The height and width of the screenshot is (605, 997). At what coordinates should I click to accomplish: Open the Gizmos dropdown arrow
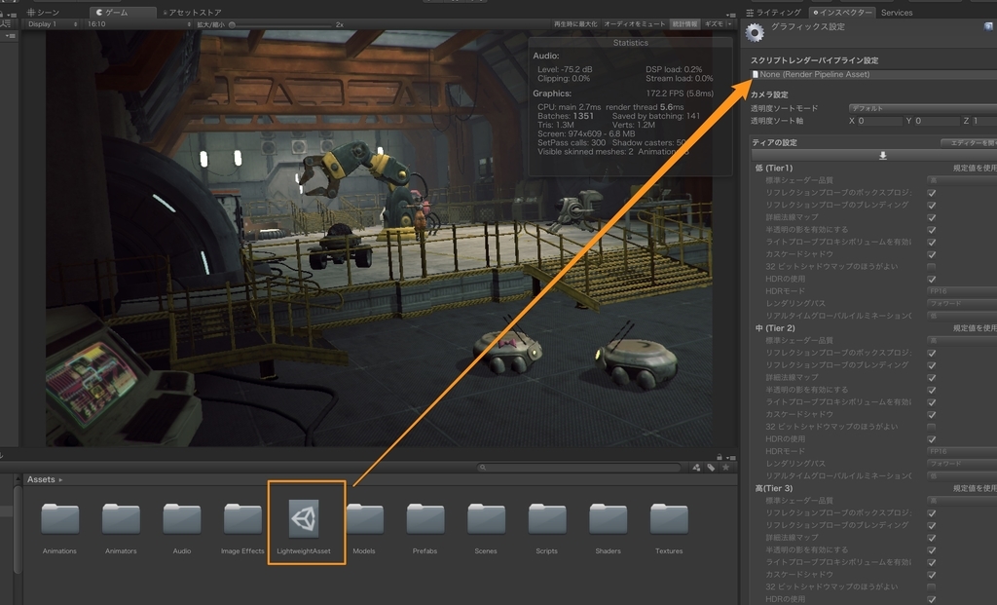[x=730, y=24]
